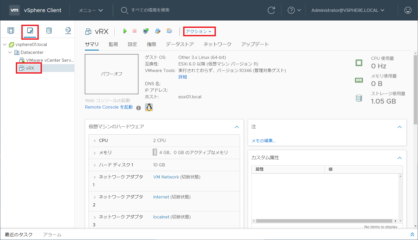
Task: Switch to the 監視 tab
Action: (x=113, y=44)
